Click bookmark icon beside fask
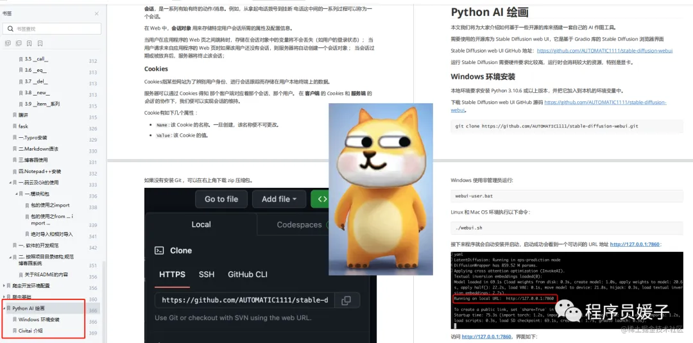 click(15, 126)
